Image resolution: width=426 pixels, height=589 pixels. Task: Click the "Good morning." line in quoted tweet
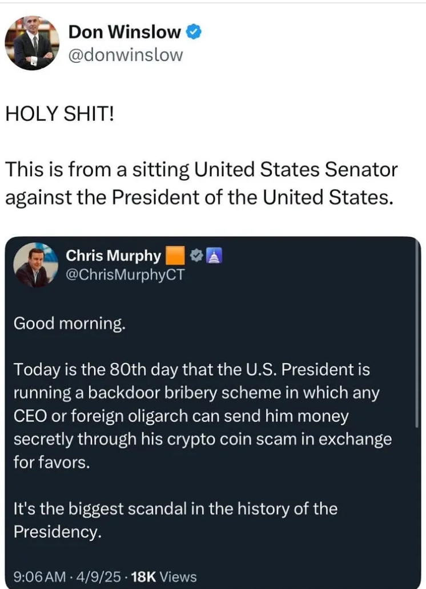pos(69,323)
